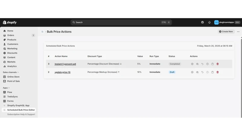Click the Run Type column header
This screenshot has width=242, height=136.
tap(154, 56)
